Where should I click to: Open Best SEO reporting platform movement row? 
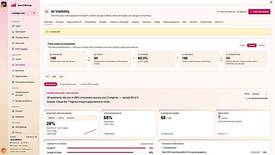[x=214, y=152]
